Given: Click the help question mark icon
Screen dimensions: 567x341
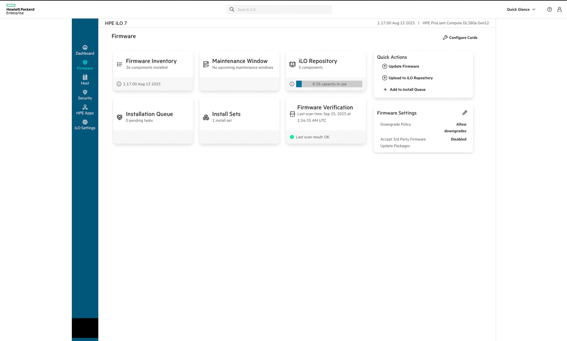Looking at the screenshot, I should point(549,9).
